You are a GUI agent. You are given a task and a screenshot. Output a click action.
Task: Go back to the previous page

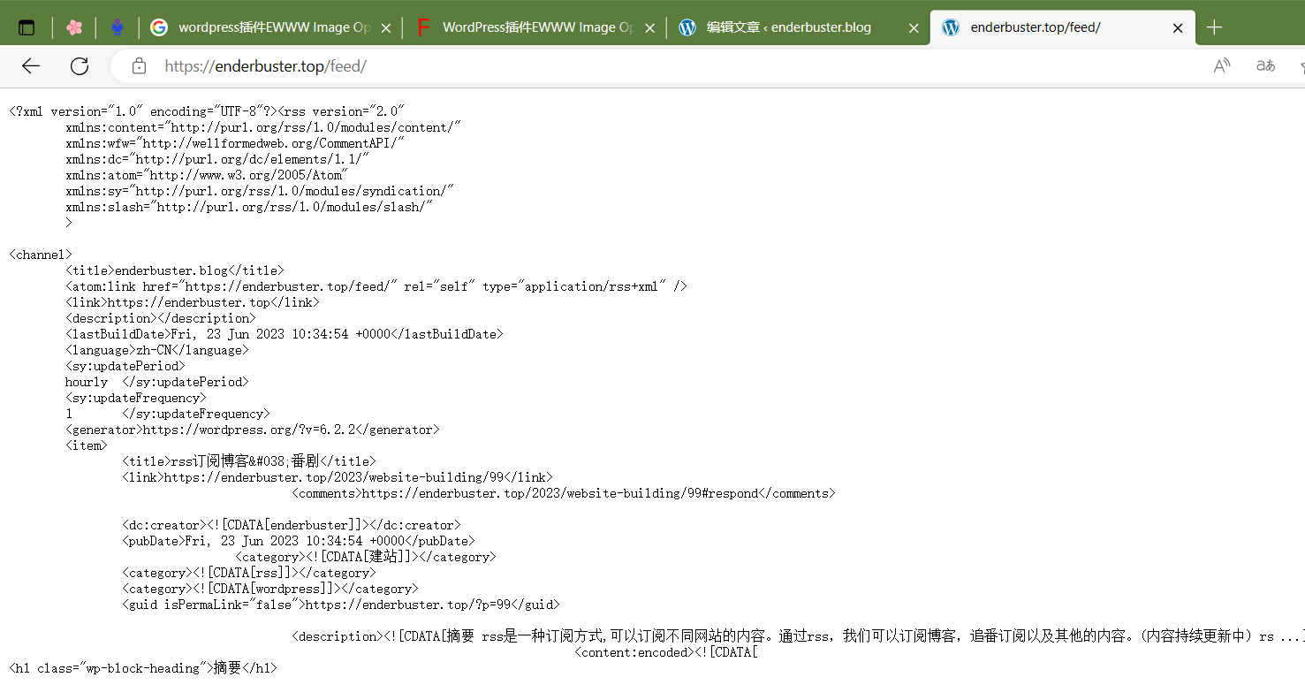click(31, 65)
